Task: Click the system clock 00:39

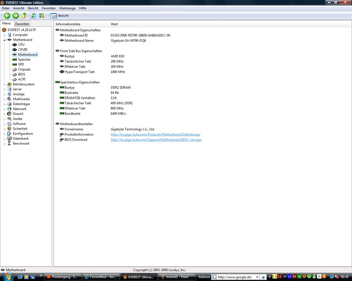Action: (x=345, y=277)
